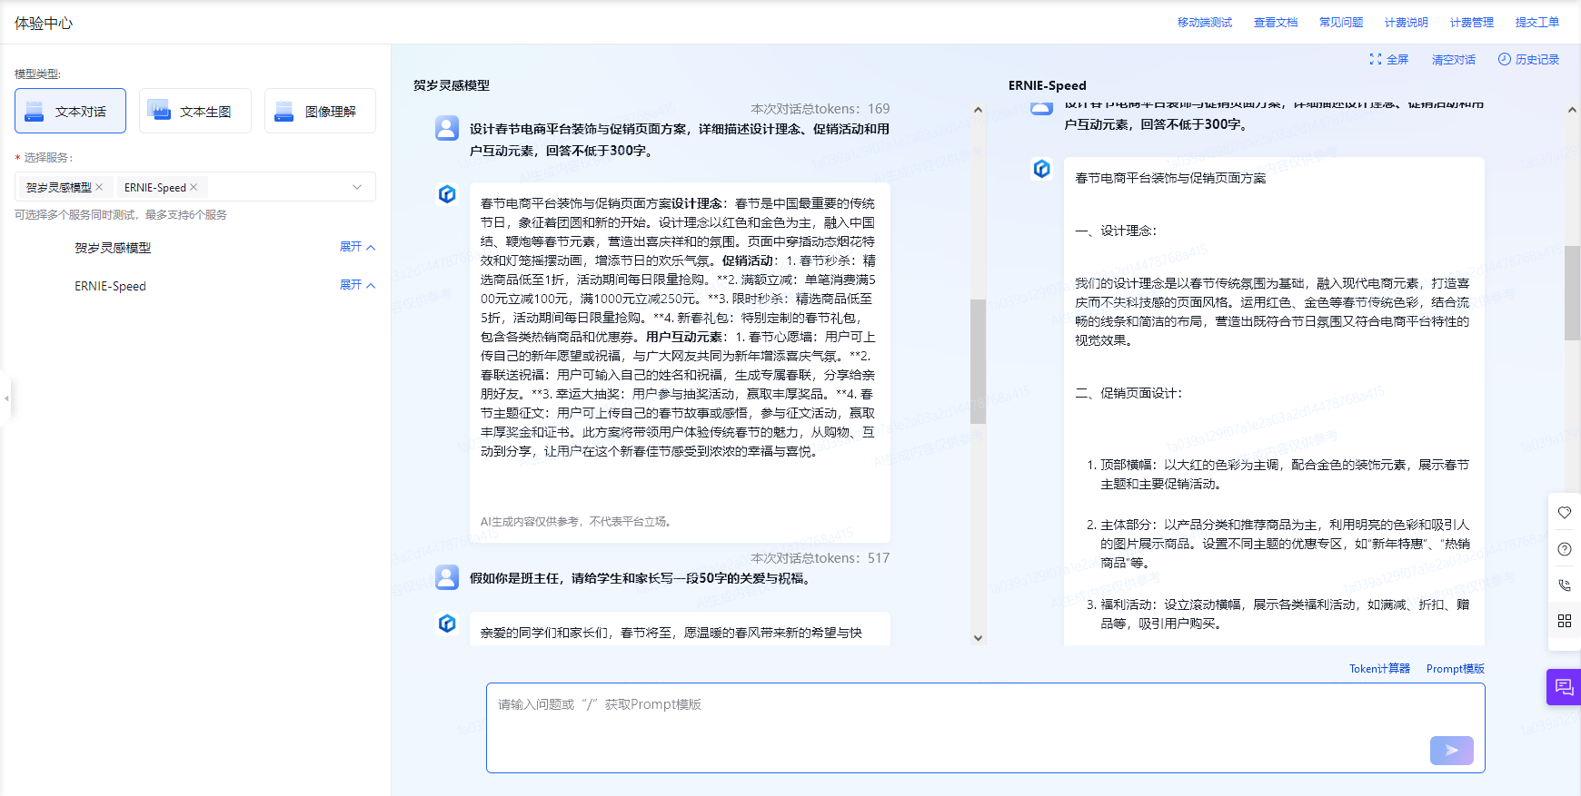1581x796 pixels.
Task: Click 清空对话 to clear chat
Action: pos(1454,60)
